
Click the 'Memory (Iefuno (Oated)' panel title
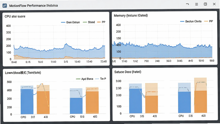coord(131,15)
